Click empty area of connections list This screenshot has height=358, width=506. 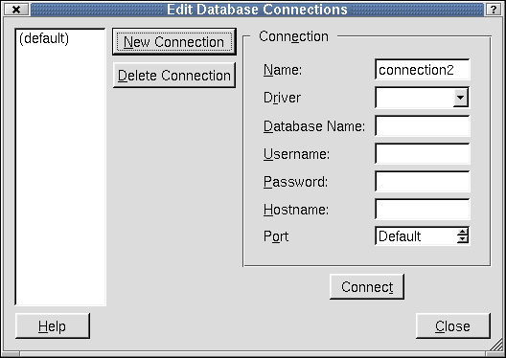(x=60, y=177)
